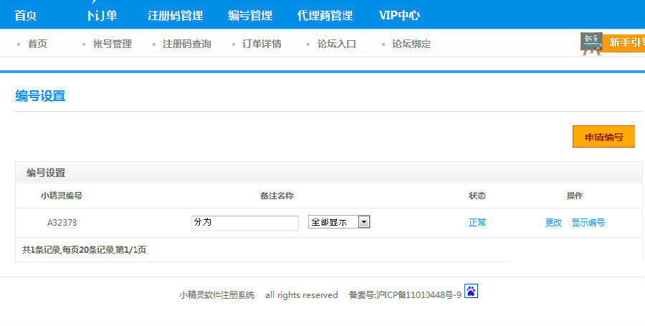Open the 全部显示 combo box
The height and width of the screenshot is (326, 645).
[x=339, y=222]
